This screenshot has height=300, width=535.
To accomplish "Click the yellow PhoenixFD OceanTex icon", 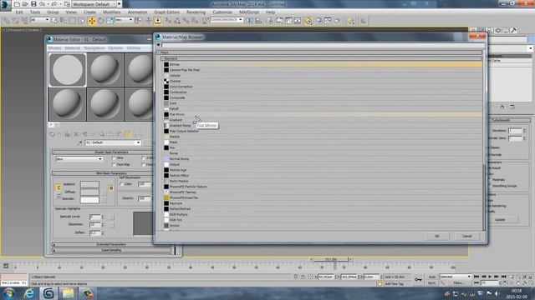I will [166, 197].
